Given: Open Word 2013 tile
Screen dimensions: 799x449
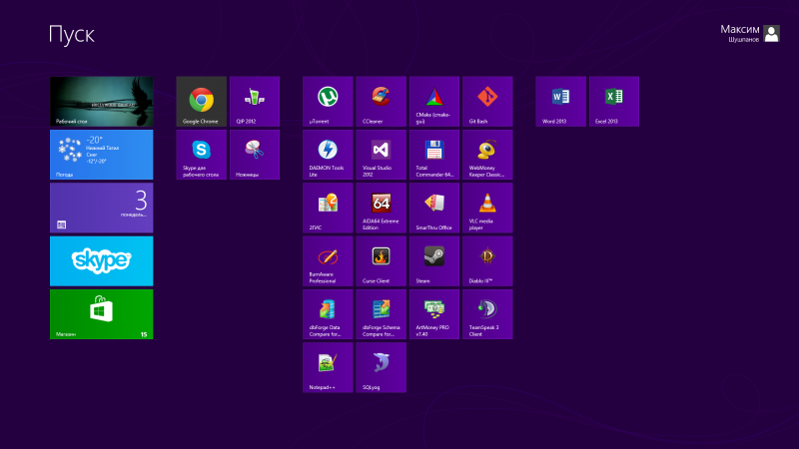Looking at the screenshot, I should [560, 102].
